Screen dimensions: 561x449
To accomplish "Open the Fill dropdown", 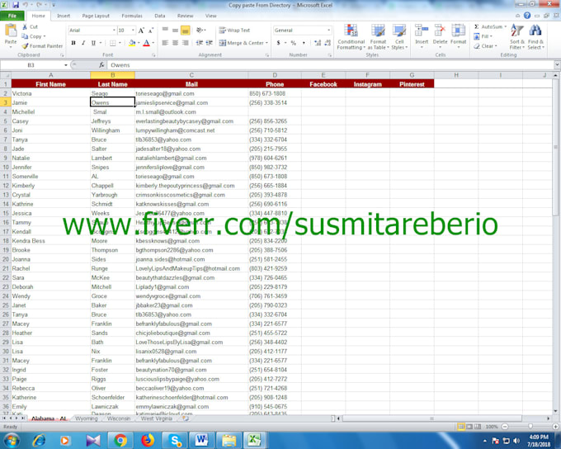I will pyautogui.click(x=483, y=36).
